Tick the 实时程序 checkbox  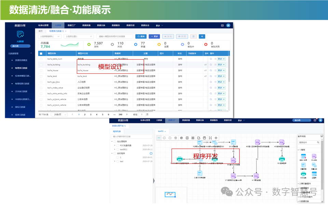115,153
